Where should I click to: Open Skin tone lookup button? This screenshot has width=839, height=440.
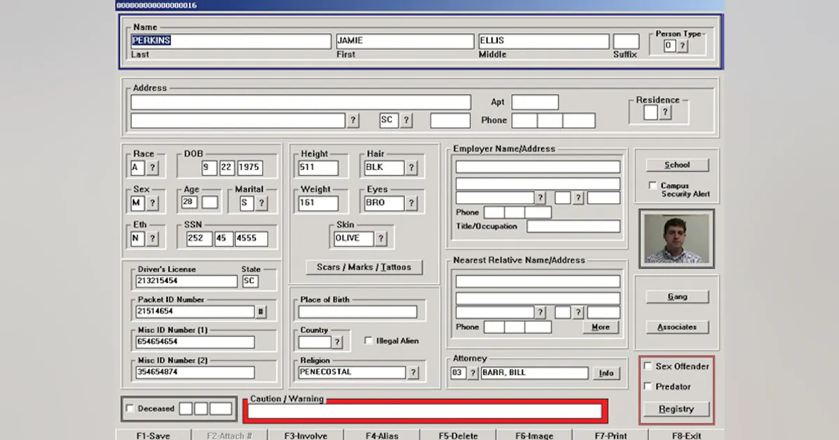pyautogui.click(x=381, y=238)
